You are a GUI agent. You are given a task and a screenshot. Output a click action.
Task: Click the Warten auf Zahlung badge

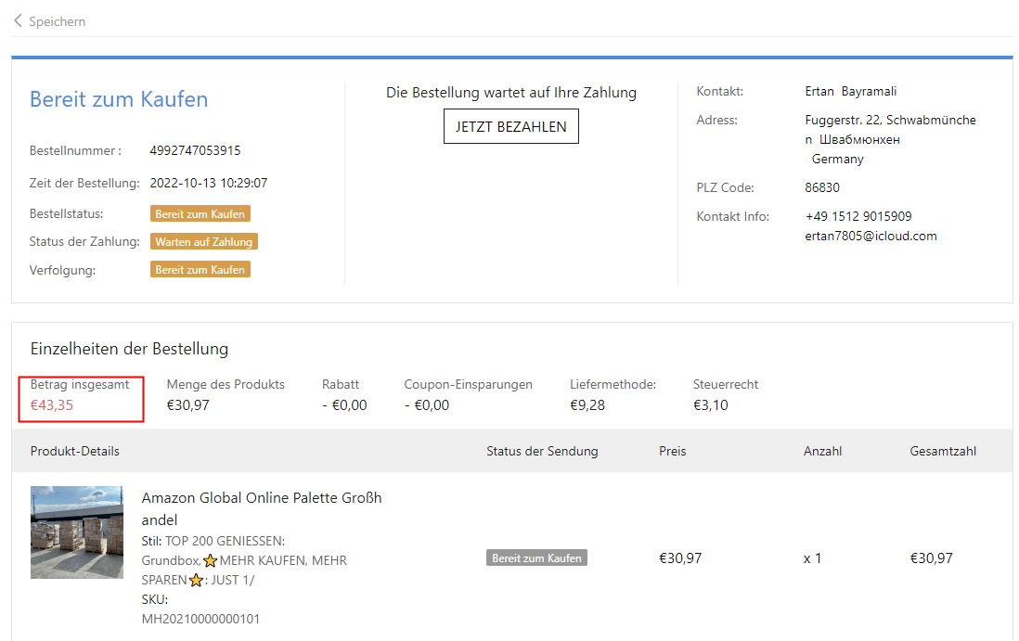pos(203,242)
